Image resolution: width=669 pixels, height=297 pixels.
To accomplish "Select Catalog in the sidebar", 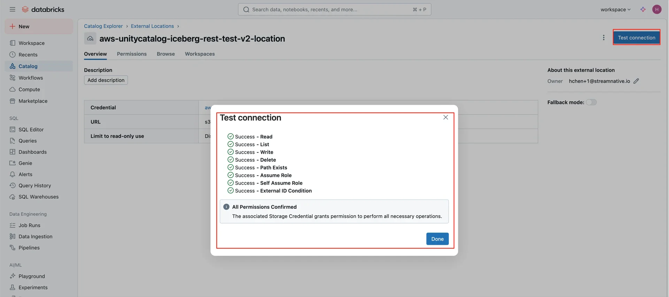I will pyautogui.click(x=39, y=66).
